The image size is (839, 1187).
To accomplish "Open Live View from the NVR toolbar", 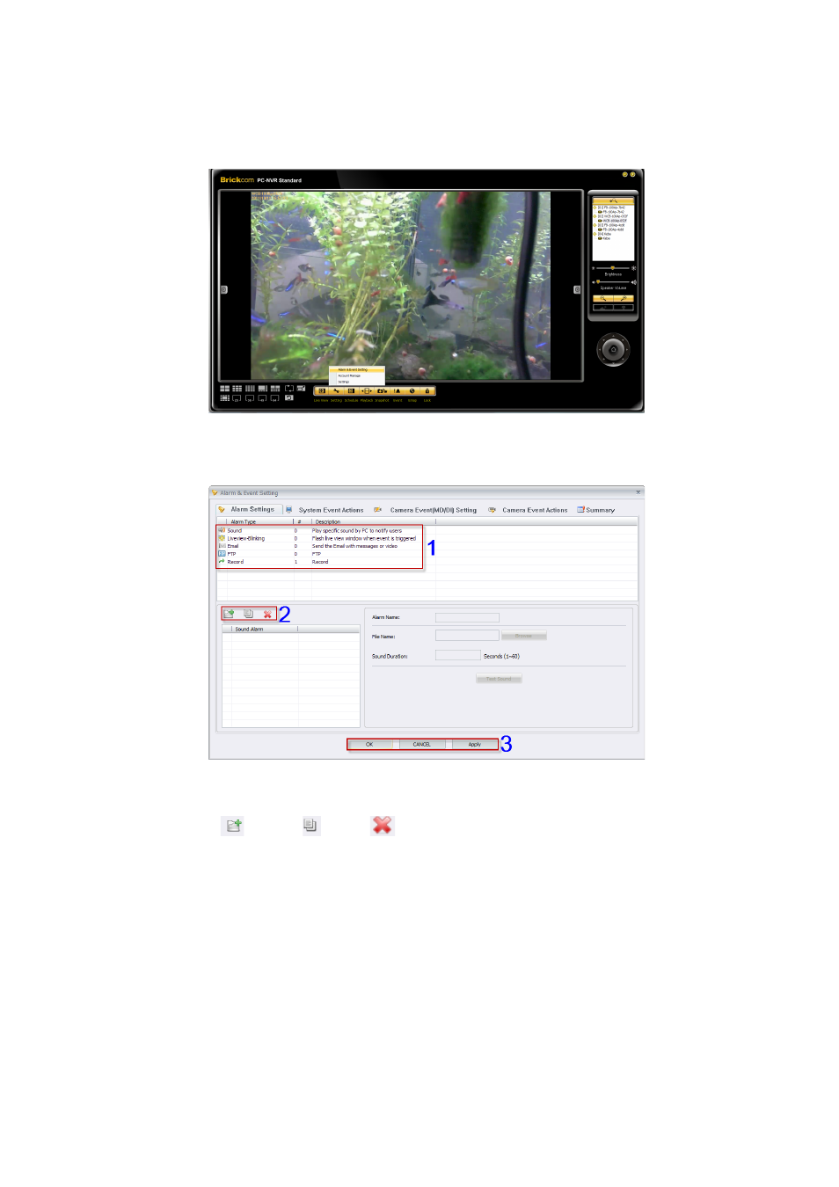I will point(322,391).
